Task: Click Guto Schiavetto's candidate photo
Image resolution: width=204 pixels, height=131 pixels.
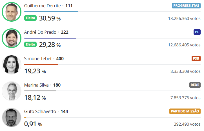Action: coord(12,118)
